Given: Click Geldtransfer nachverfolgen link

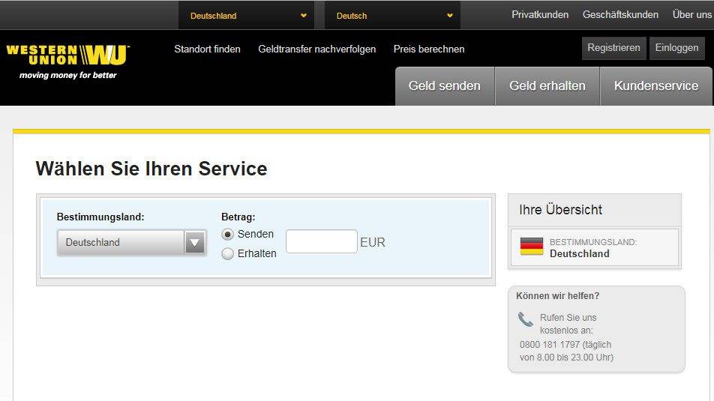Looking at the screenshot, I should tap(317, 49).
